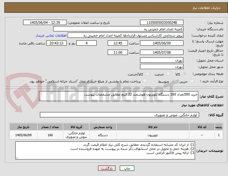
Task: Click the remaining days field showing 4
Action: pos(87,43)
